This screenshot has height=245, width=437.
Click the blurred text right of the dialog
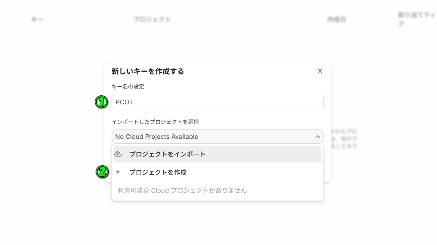coord(345,138)
